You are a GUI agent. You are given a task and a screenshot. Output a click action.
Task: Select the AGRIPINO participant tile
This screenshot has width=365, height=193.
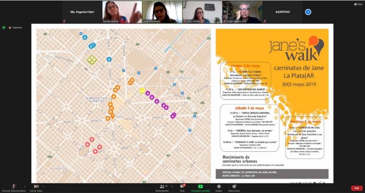[x=283, y=12]
